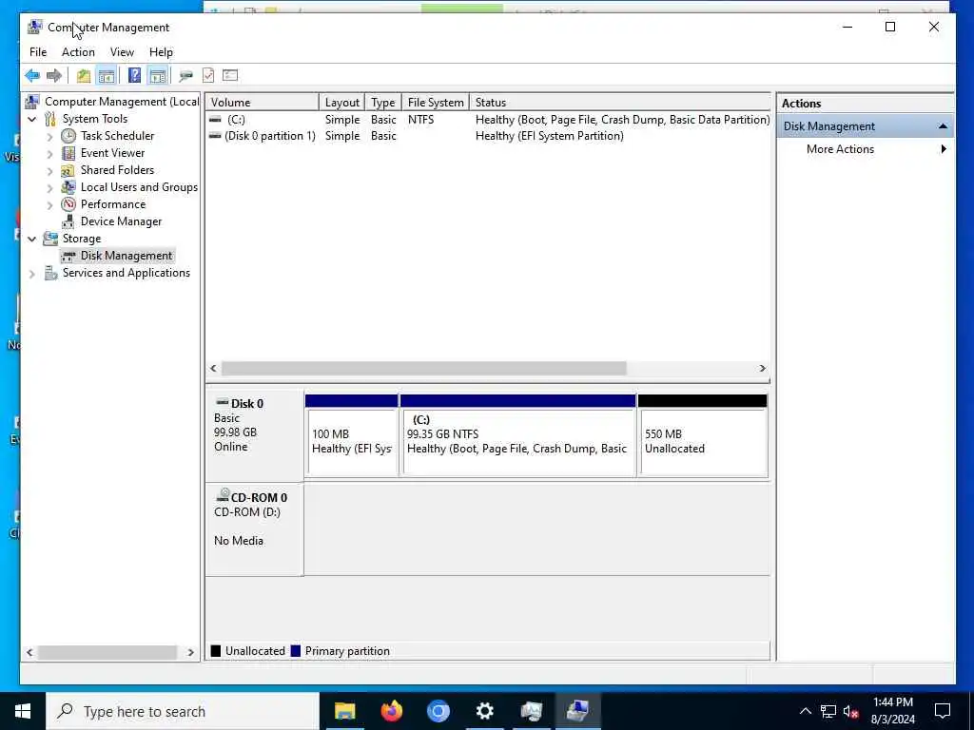The width and height of the screenshot is (974, 730).
Task: Expand Task Scheduler tree node arrow
Action: click(50, 137)
